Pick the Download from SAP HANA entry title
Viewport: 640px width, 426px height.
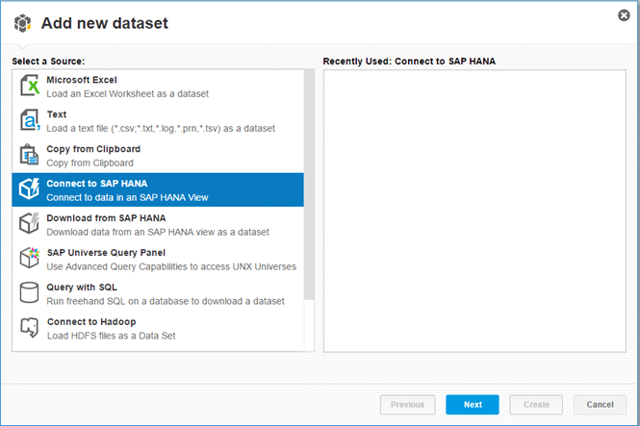(106, 218)
